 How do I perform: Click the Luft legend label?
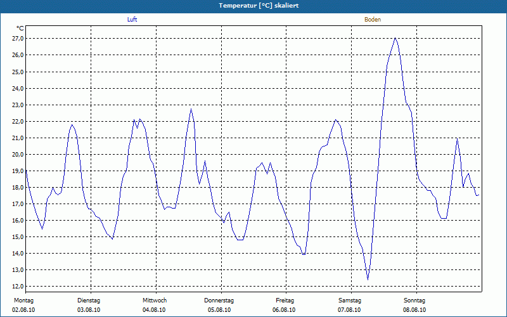(x=132, y=20)
